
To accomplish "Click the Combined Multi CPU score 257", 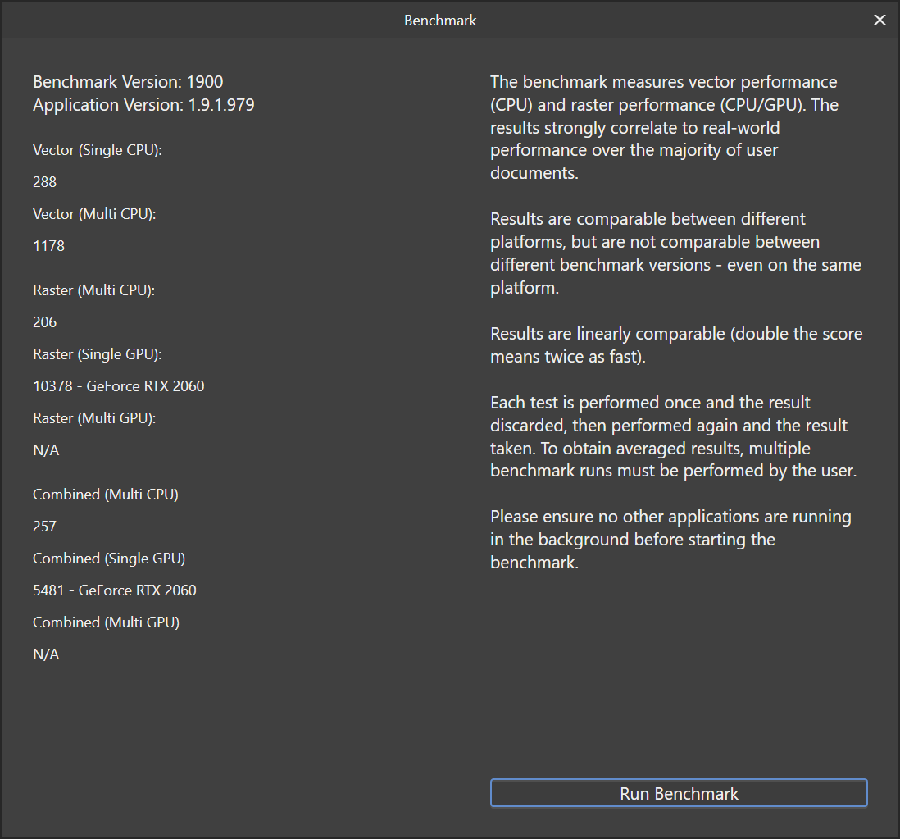I will (x=45, y=526).
